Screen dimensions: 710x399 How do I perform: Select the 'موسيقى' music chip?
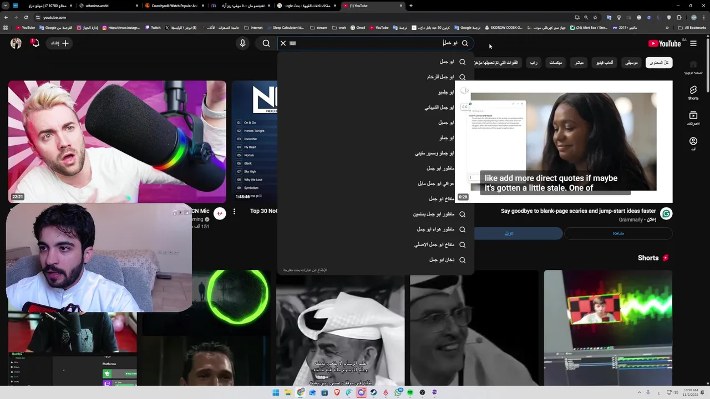coord(632,63)
